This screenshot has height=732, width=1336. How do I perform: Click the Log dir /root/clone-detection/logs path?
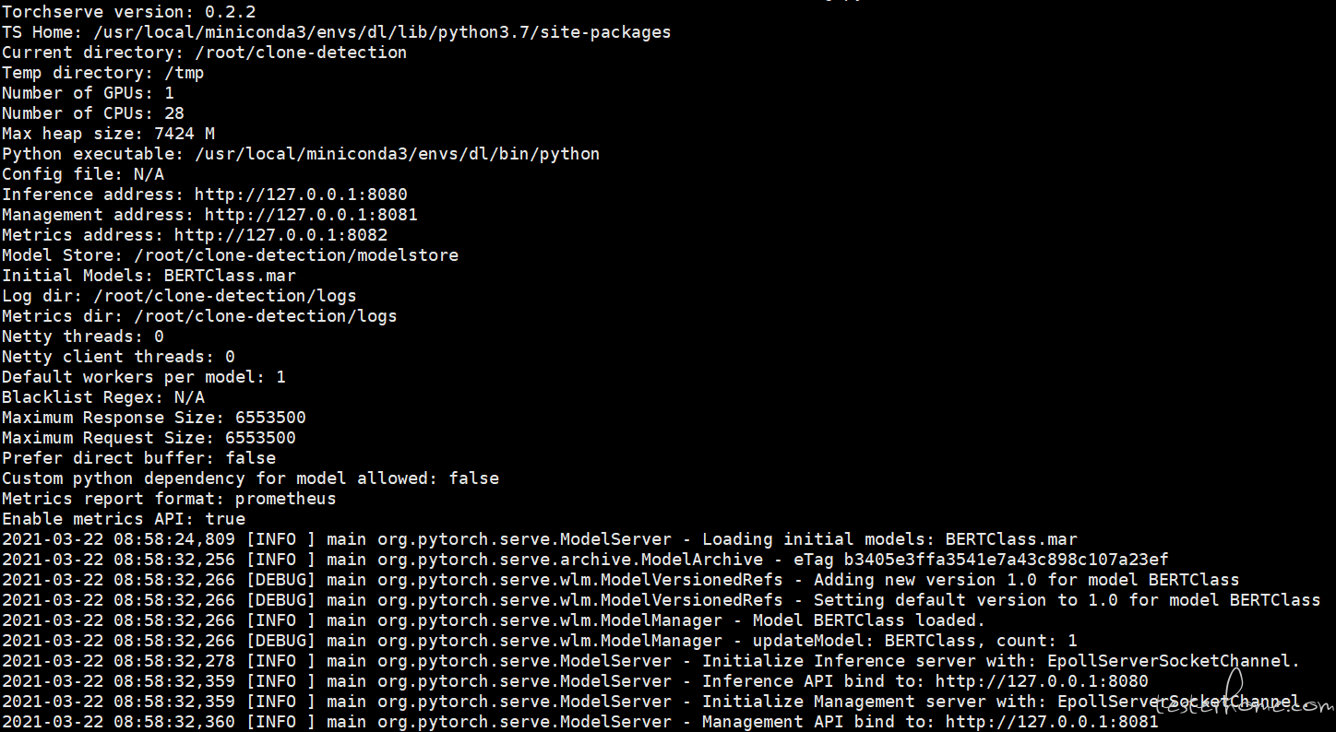tap(225, 296)
